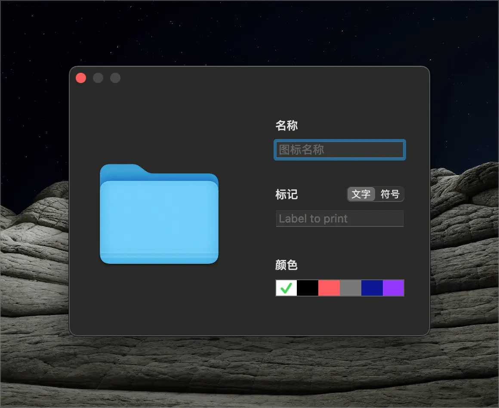Screen dimensions: 499x408
Task: Click the 颜色 heading text
Action: pyautogui.click(x=286, y=265)
